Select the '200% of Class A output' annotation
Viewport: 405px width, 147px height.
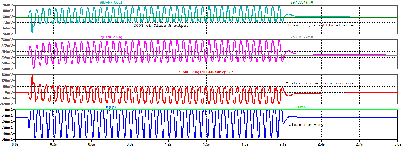[160, 26]
